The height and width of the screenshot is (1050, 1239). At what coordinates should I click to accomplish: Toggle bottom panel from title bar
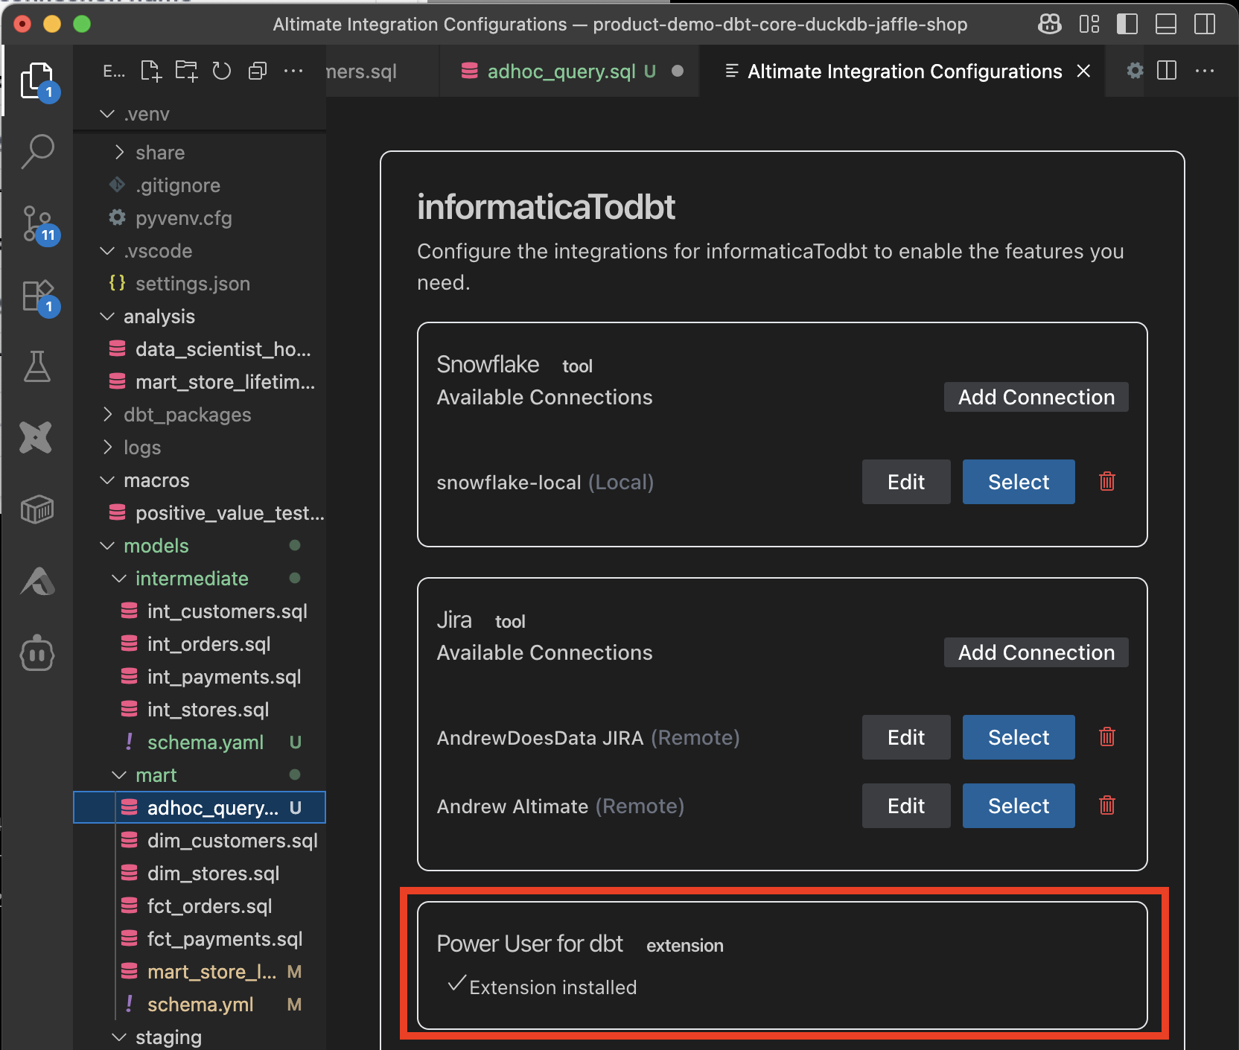1166,24
